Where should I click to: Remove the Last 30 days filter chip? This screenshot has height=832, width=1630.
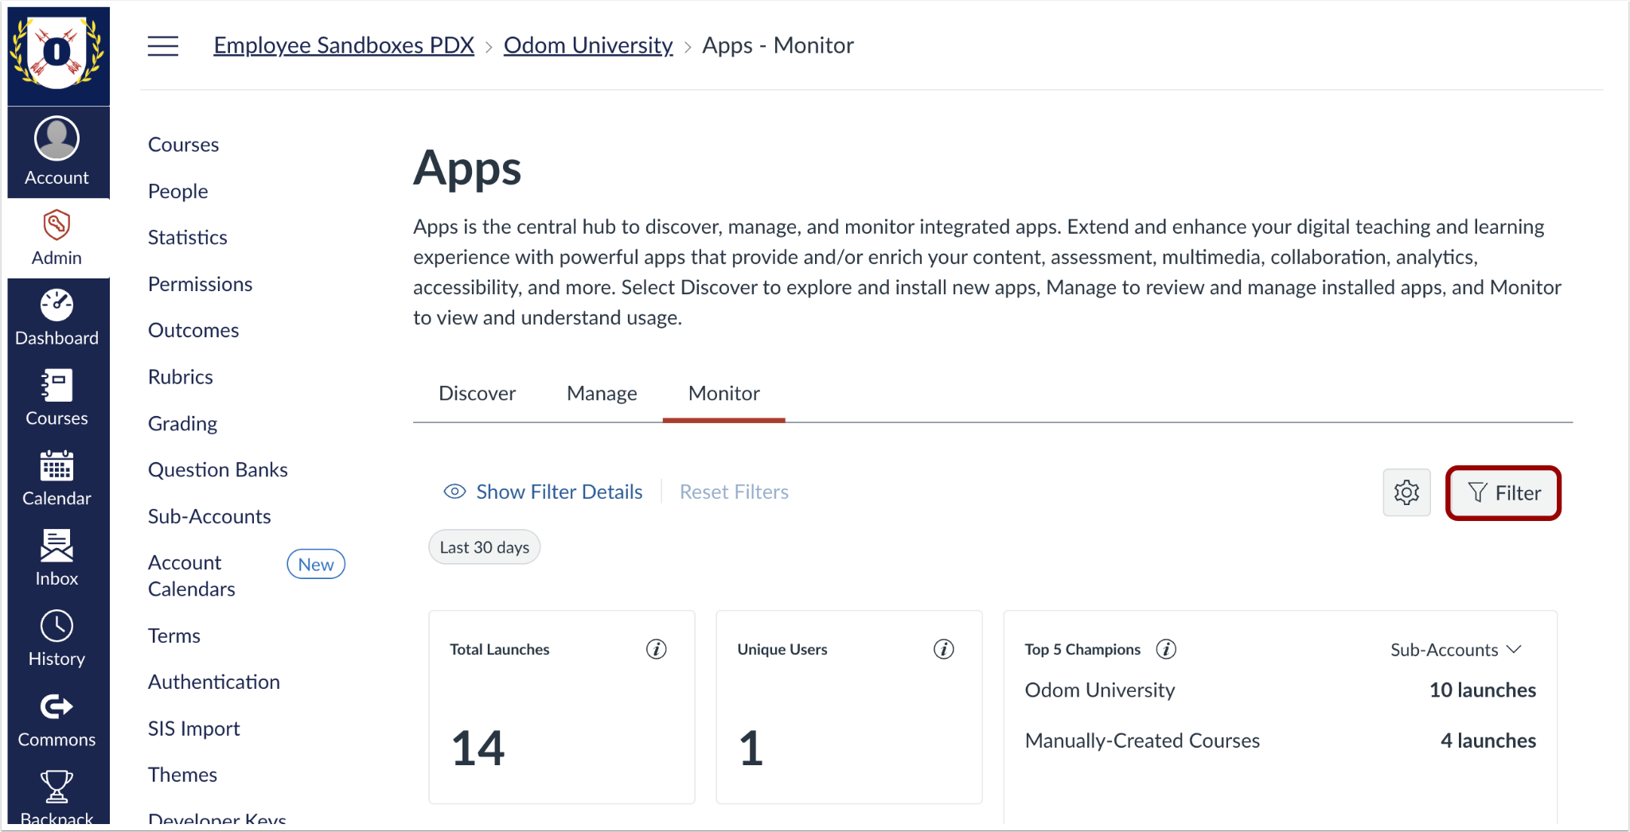[484, 546]
